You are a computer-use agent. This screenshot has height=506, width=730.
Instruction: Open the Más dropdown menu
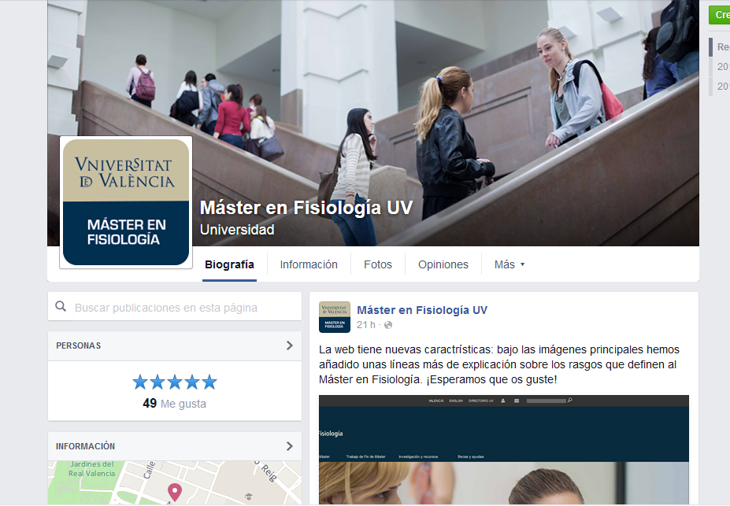coord(509,264)
